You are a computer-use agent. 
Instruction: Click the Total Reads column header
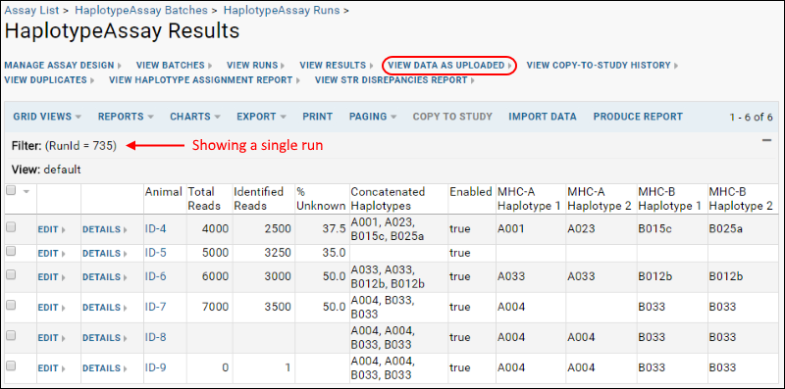point(204,199)
